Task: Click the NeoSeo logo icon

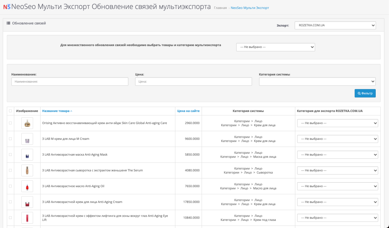Action: click(6, 7)
